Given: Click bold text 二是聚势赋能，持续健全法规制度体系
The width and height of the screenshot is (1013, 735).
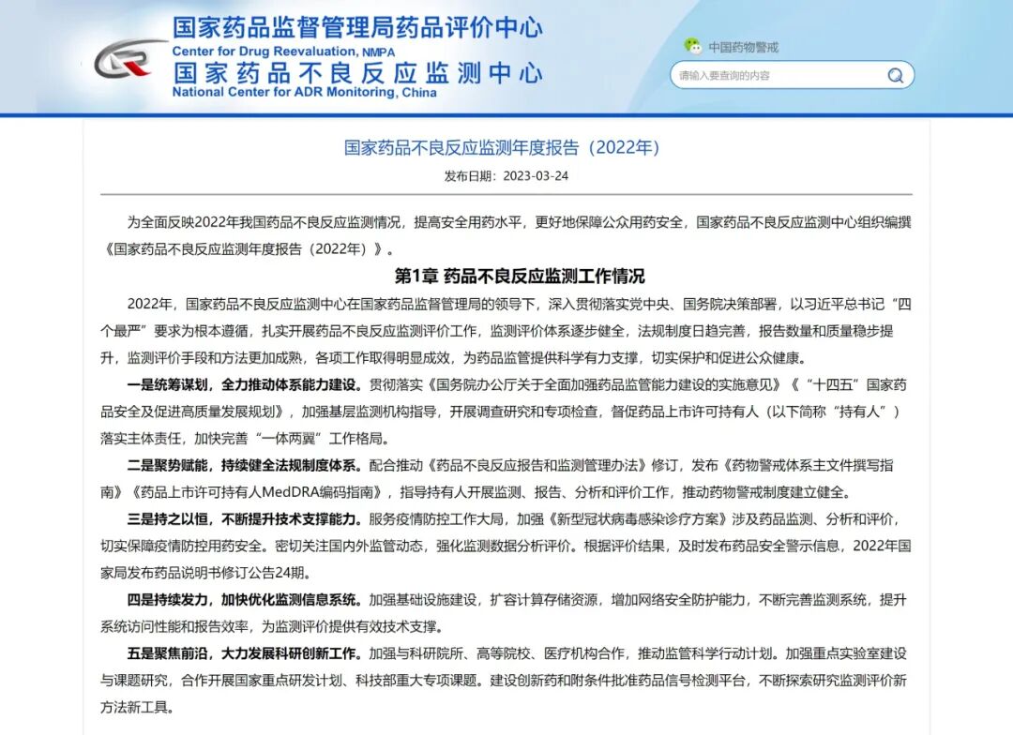Looking at the screenshot, I should point(244,466).
